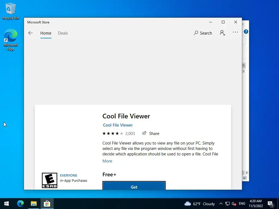Image resolution: width=279 pixels, height=209 pixels.
Task: Maximize the Microsoft Store window
Action: 223,22
